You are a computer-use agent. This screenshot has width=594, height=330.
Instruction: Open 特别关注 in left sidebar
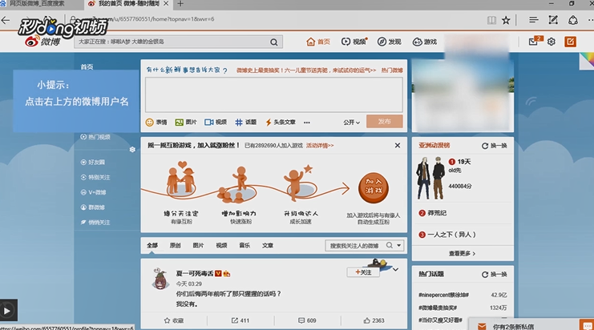[x=95, y=177]
